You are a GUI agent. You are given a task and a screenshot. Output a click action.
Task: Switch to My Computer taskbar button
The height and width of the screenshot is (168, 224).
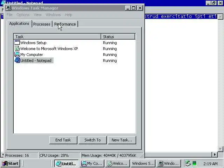pyautogui.click(x=92, y=163)
